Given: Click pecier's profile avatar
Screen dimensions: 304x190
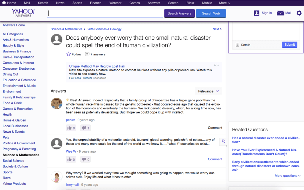Looking at the screenshot, I should (x=57, y=103).
